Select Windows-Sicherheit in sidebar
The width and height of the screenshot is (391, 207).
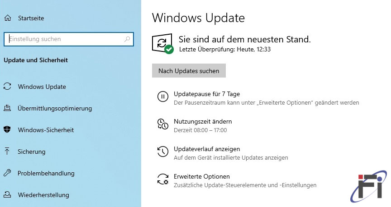point(46,130)
